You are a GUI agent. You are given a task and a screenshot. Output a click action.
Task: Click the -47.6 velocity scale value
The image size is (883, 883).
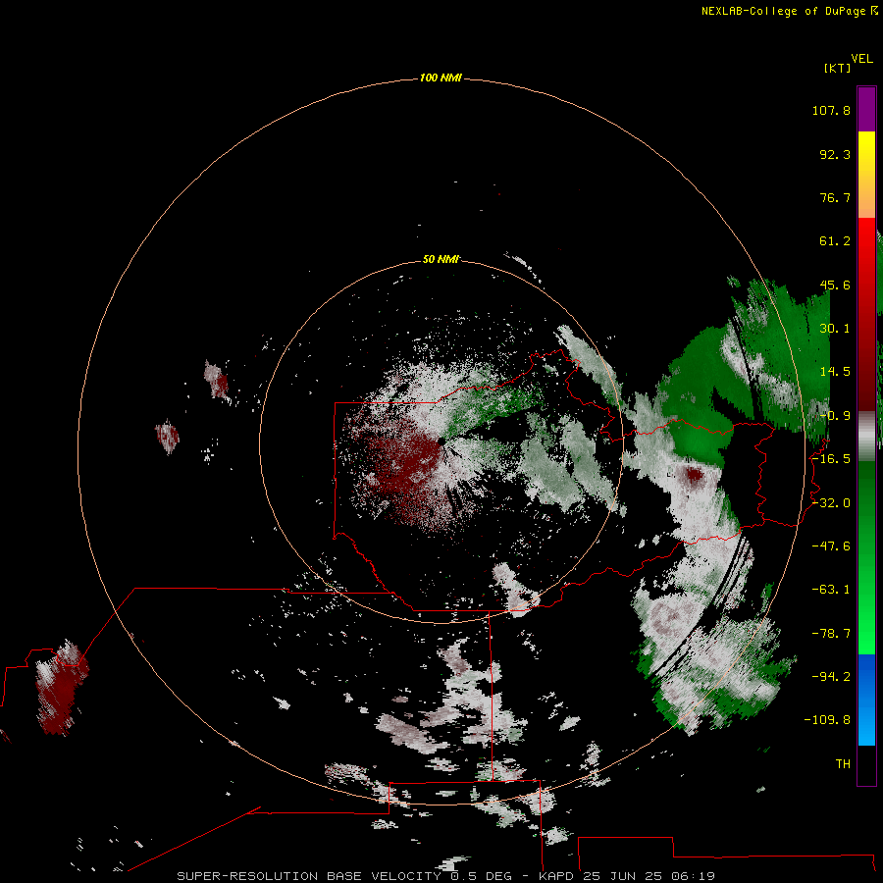tap(831, 546)
